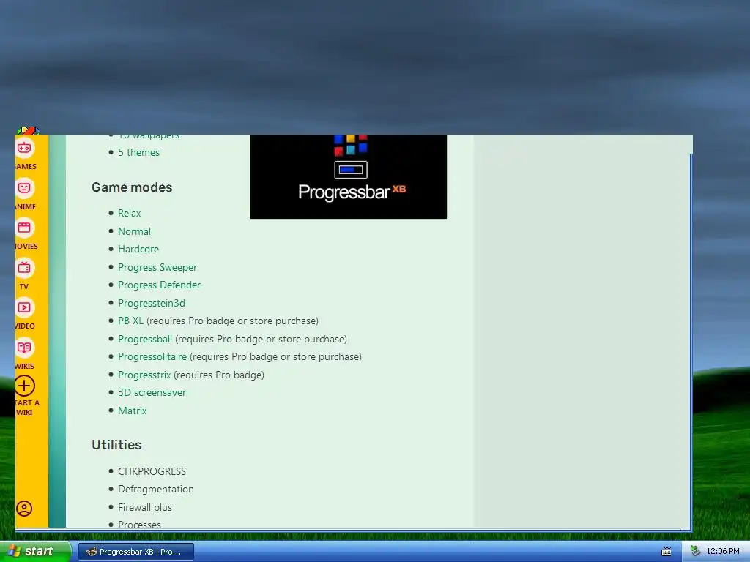Open the Matrix link
The image size is (750, 562).
[x=132, y=411]
